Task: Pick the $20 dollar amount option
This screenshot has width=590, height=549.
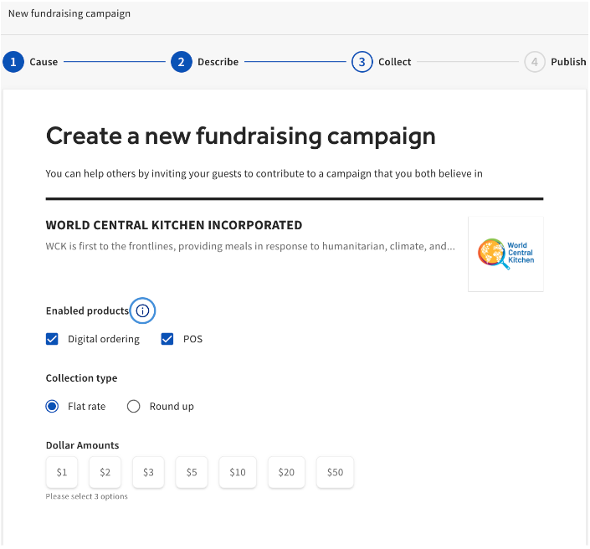Action: [x=286, y=472]
